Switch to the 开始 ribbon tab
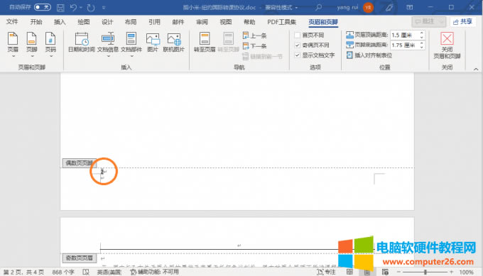 click(36, 22)
